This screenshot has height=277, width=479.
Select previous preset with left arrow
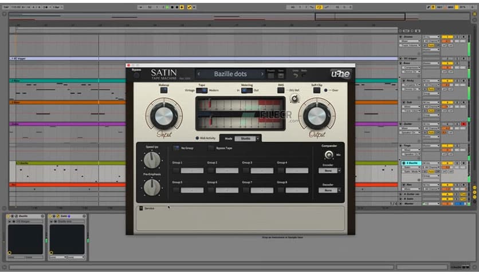(x=199, y=74)
